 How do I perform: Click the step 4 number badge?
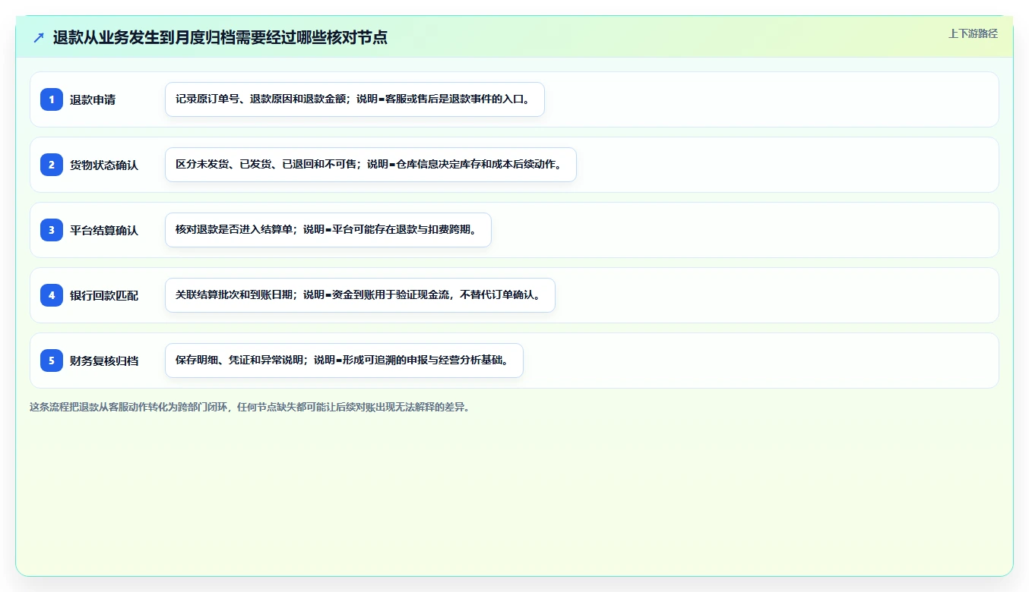click(52, 295)
